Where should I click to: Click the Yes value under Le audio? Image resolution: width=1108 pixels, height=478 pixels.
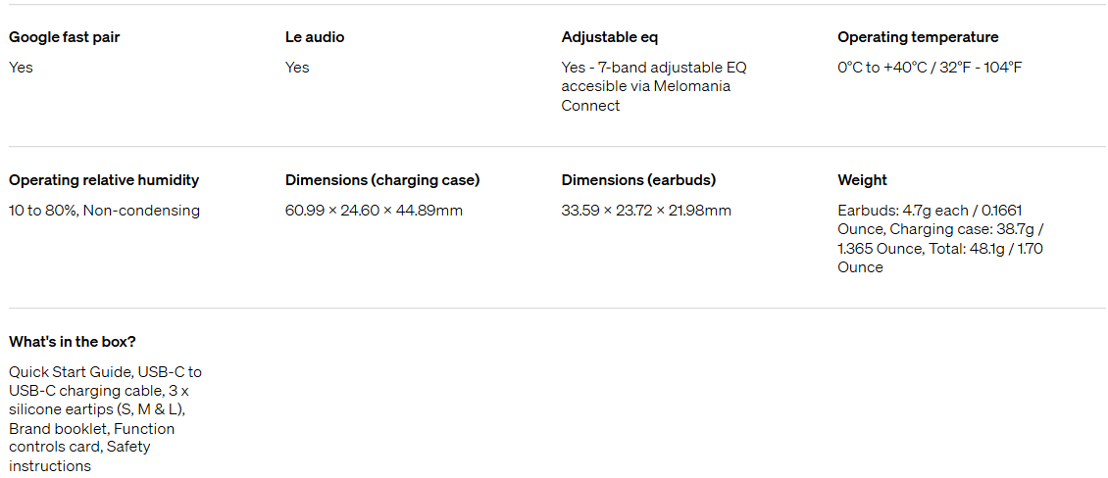point(297,68)
